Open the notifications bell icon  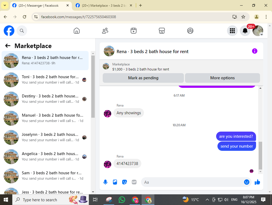(245, 31)
